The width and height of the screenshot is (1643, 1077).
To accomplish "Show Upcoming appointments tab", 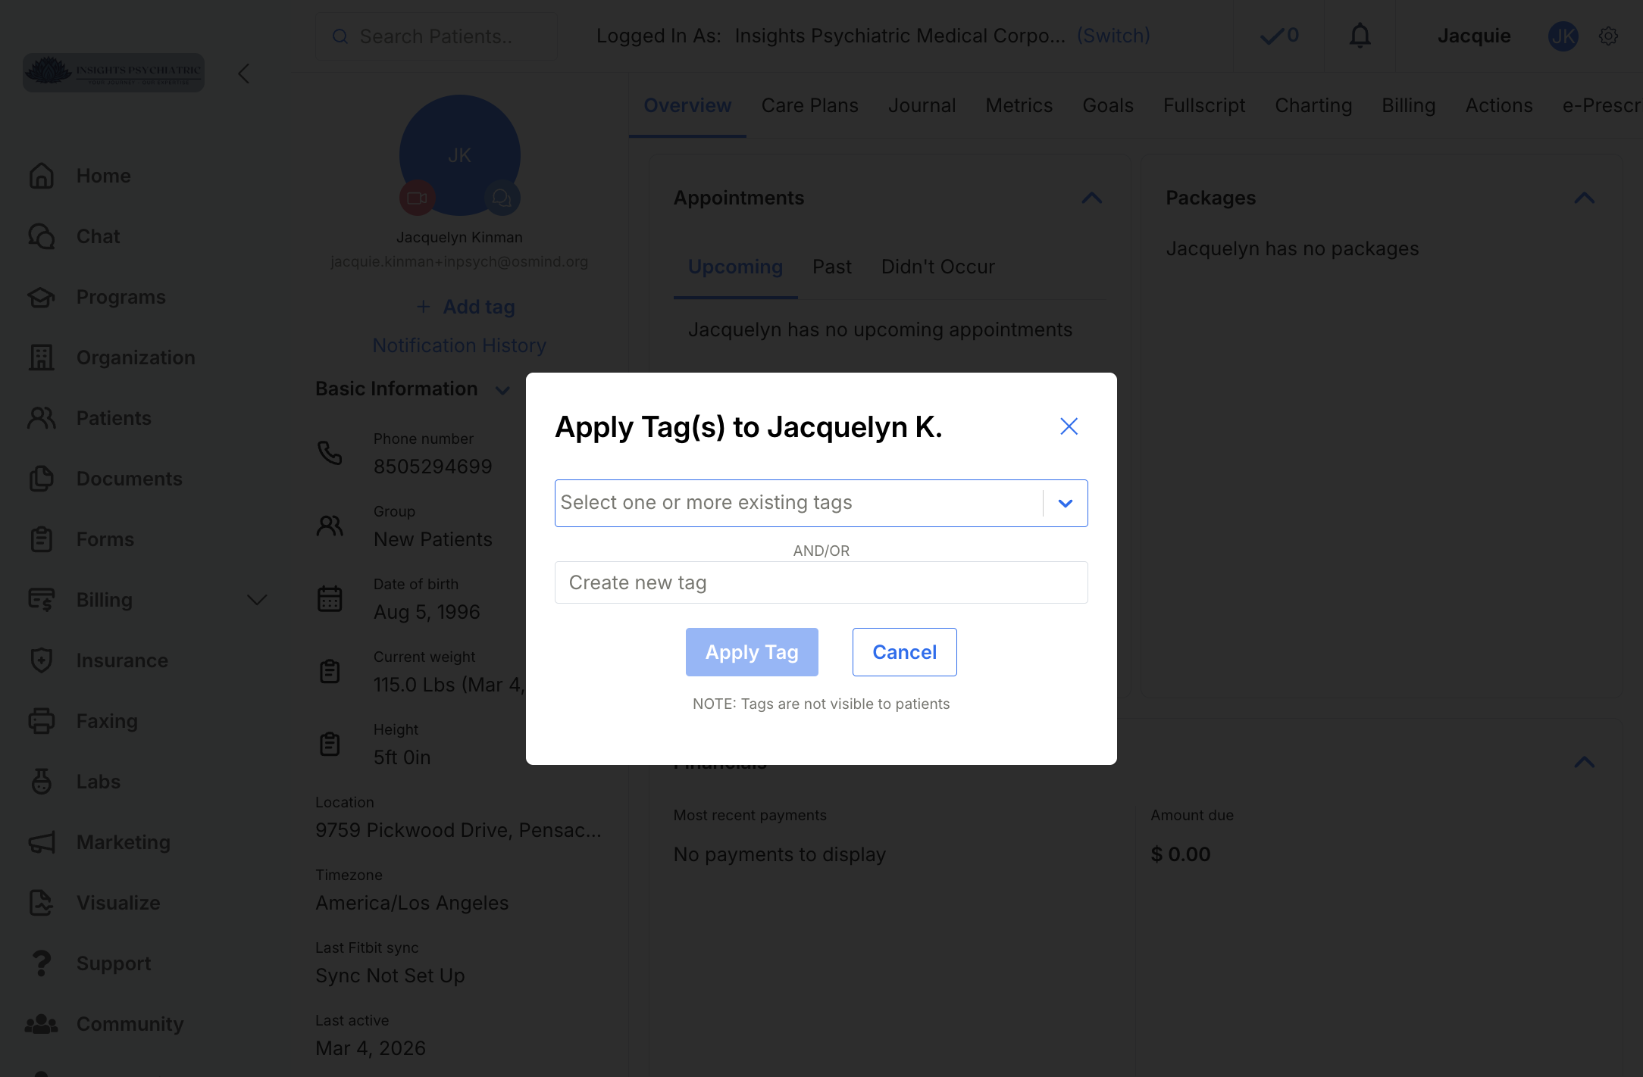I will (735, 267).
